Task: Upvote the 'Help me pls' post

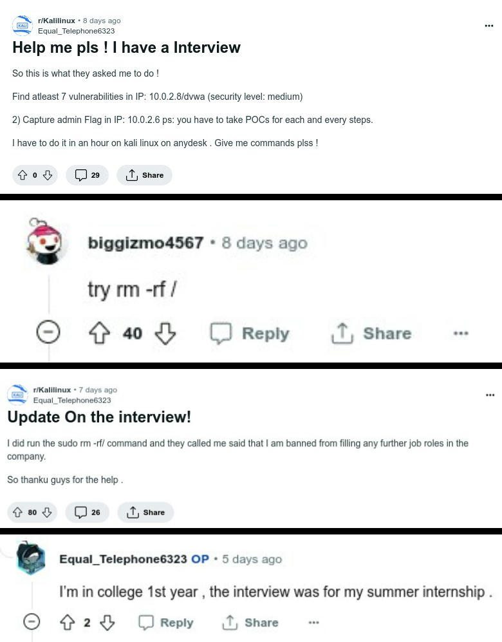Action: [x=22, y=175]
